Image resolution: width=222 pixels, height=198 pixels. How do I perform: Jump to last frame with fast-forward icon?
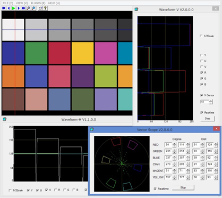click(23, 8)
